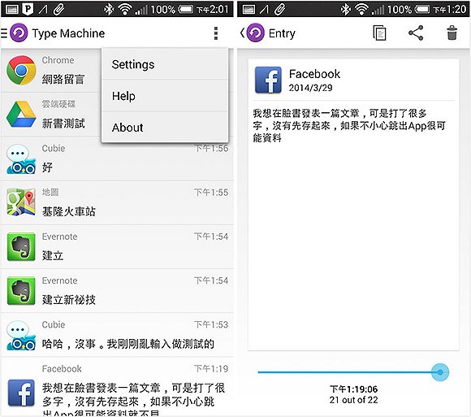Open the Evernote entry 建立新秘技
The width and height of the screenshot is (471, 417).
coord(117,291)
